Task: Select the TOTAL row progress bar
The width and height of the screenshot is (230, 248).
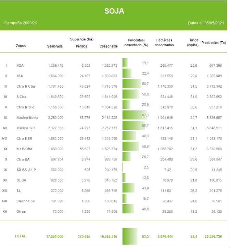Action: coord(129,236)
